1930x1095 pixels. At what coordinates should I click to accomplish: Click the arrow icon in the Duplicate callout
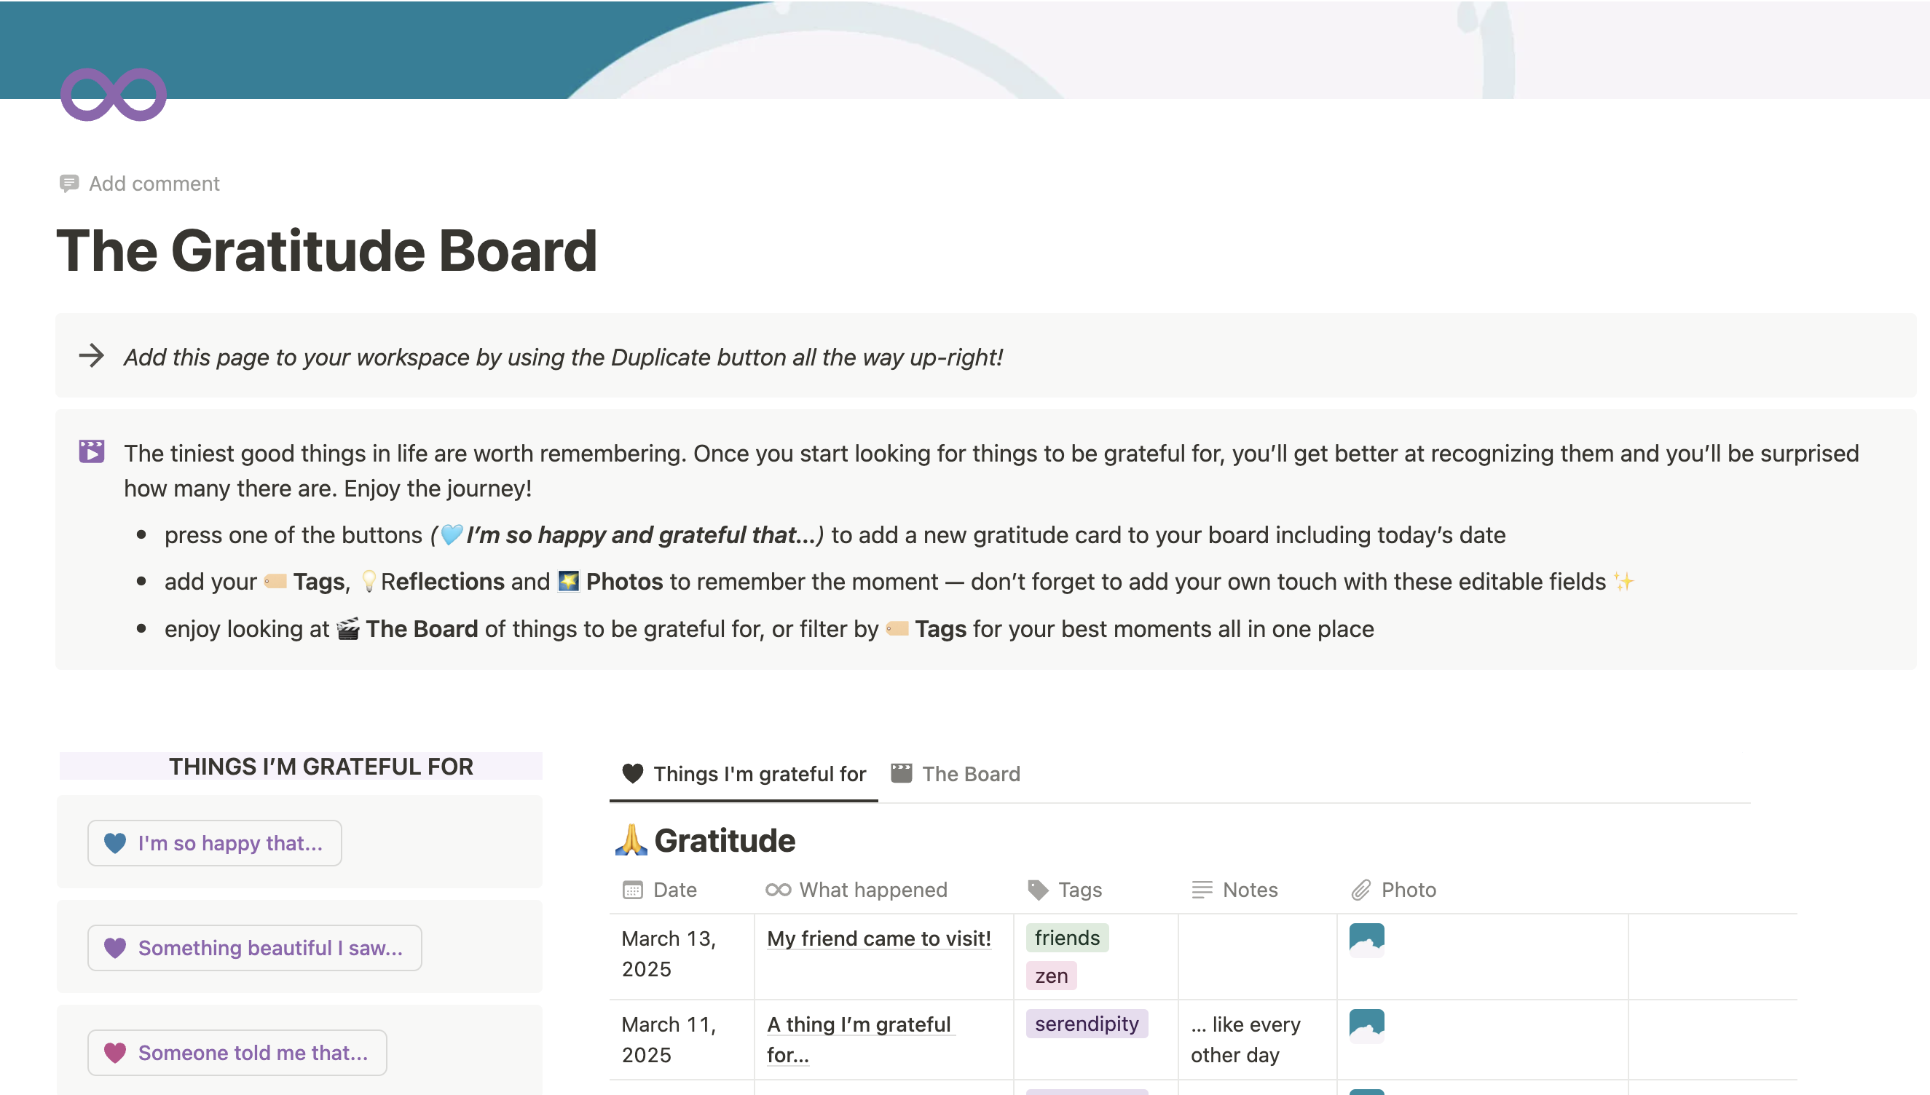92,356
